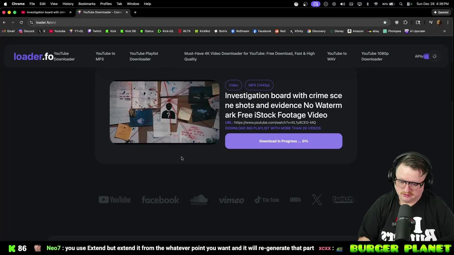454x255 pixels.
Task: Open a new tab with plus button
Action: (x=135, y=12)
